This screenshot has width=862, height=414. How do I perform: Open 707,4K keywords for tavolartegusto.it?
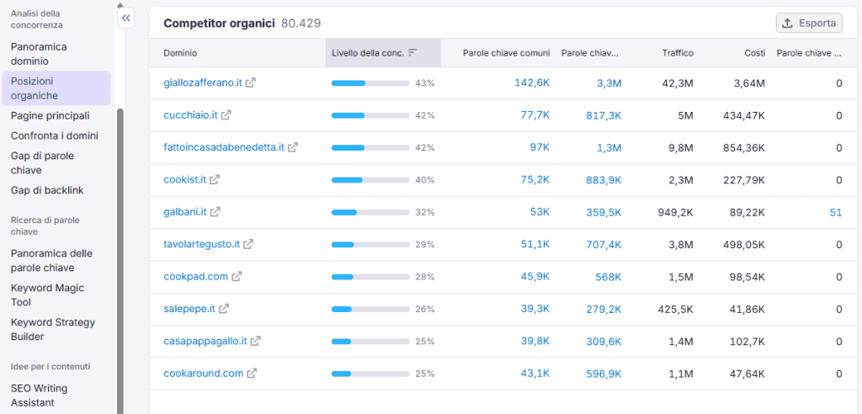604,244
